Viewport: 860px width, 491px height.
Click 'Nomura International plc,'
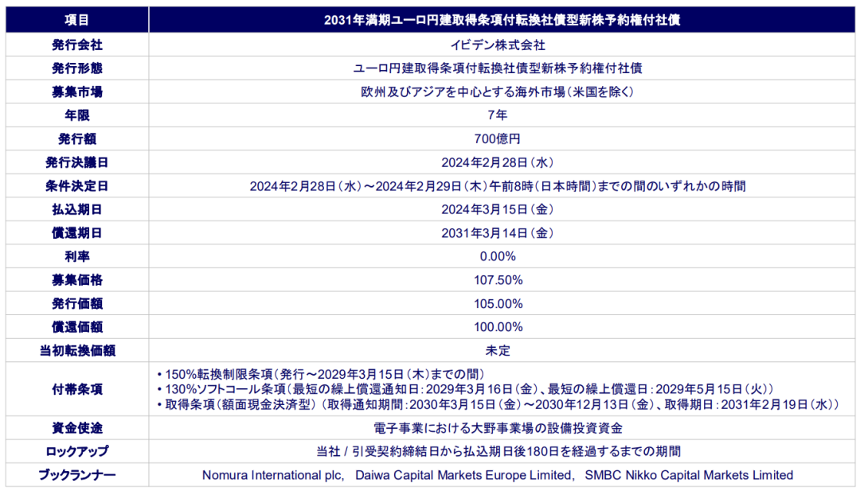[x=273, y=475]
